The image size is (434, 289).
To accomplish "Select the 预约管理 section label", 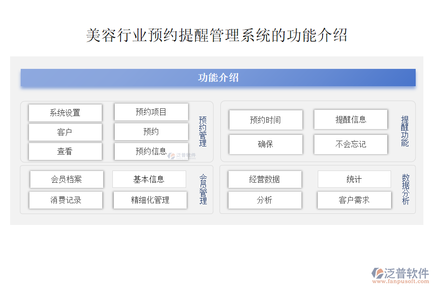I will (202, 131).
